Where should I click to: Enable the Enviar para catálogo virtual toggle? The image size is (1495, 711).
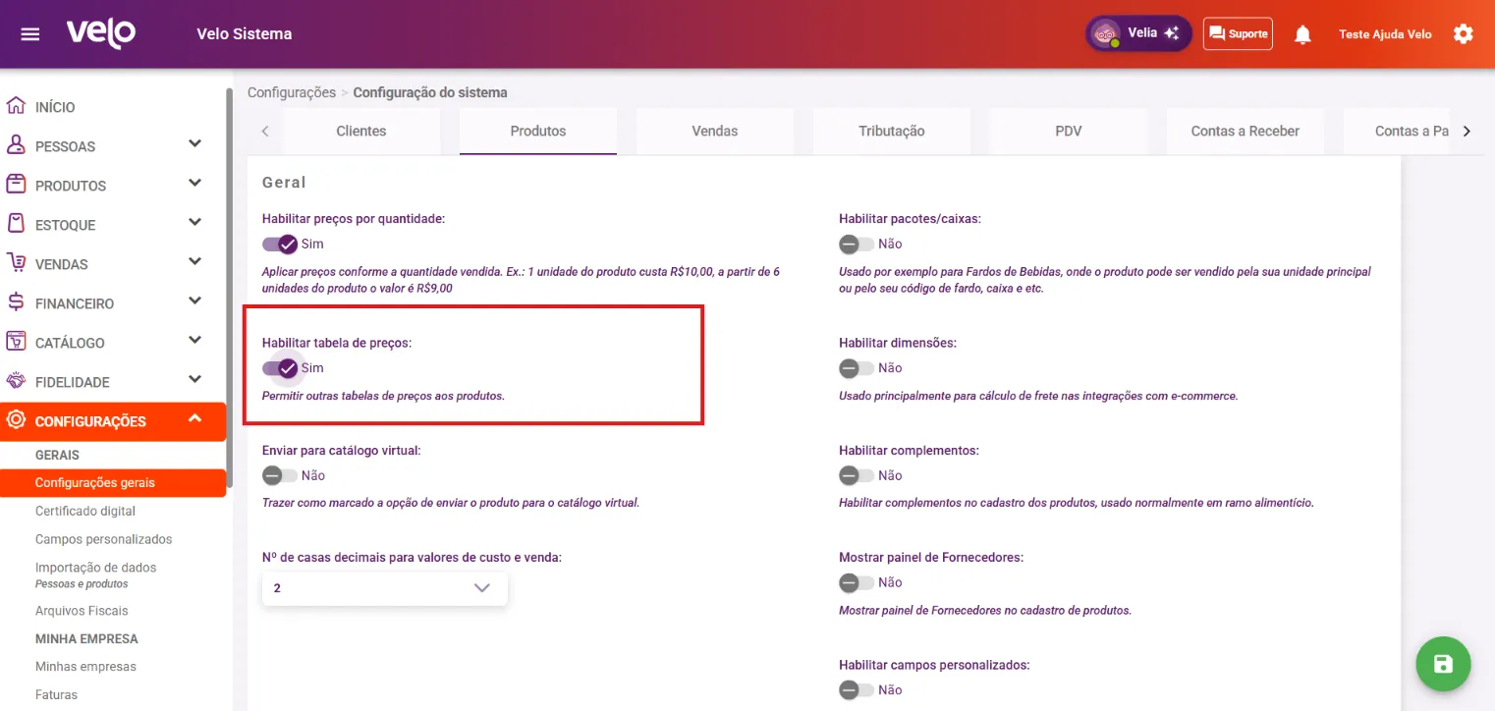click(x=280, y=475)
